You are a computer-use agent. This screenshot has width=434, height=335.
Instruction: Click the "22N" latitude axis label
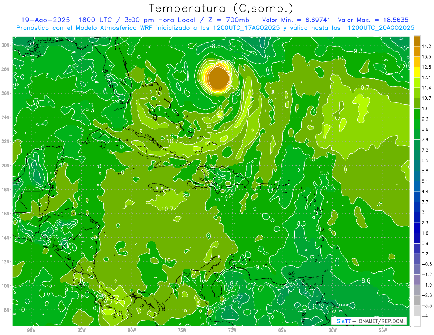tap(6, 141)
